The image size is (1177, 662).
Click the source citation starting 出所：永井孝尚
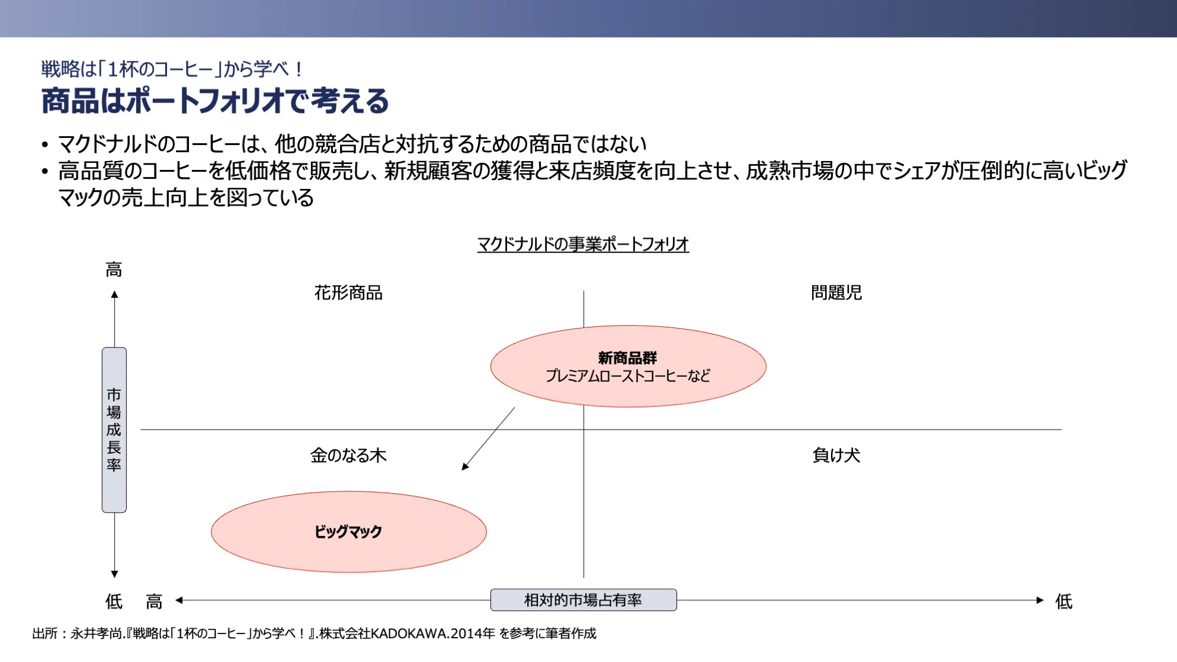(314, 633)
